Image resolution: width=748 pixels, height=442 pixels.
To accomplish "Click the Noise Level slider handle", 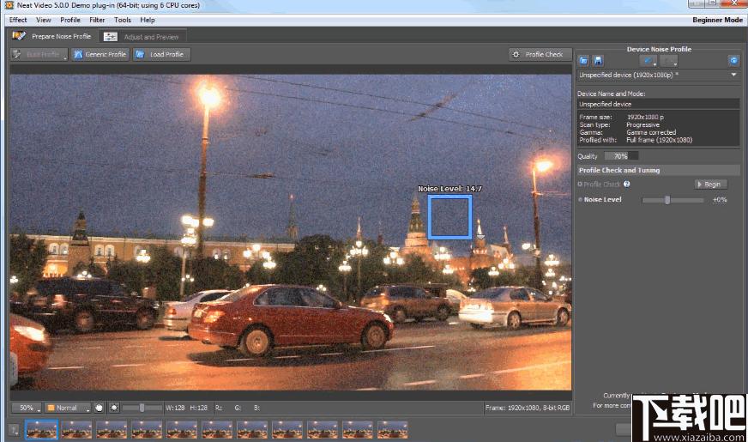I will click(x=667, y=199).
